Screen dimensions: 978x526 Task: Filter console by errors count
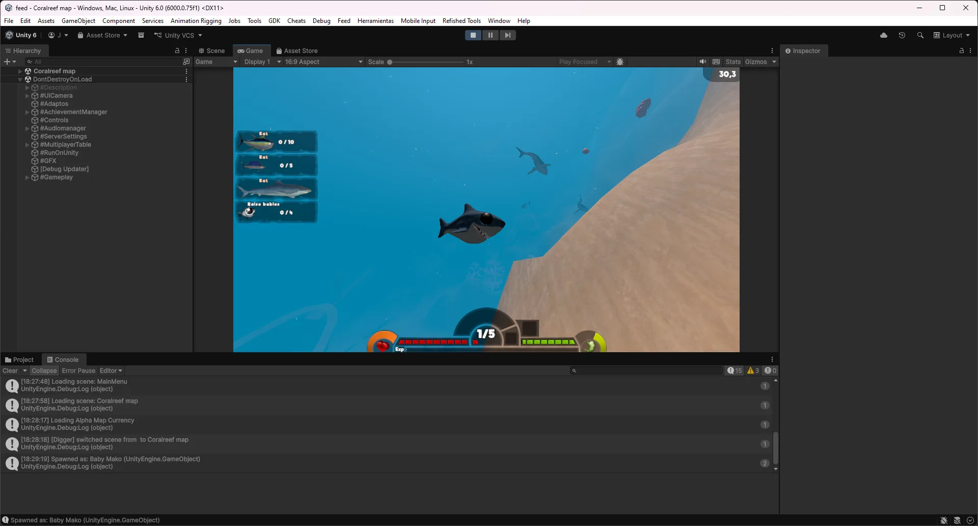[x=770, y=371]
